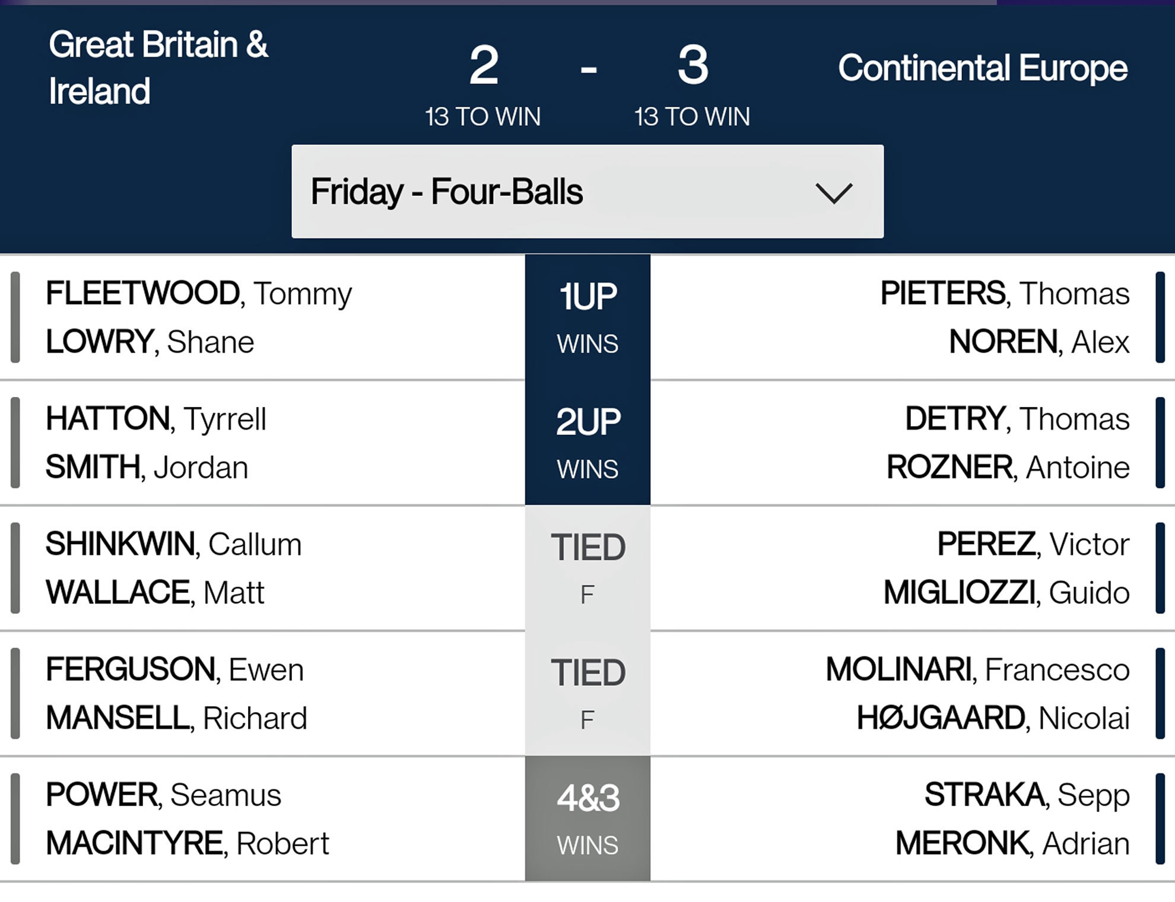
Task: Open the 2UP WINS match scorecard
Action: pos(587,443)
